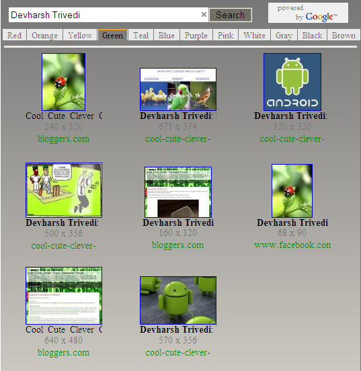
Task: Open the 3D Android robots thumbnail 570 x 356
Action: point(178,300)
